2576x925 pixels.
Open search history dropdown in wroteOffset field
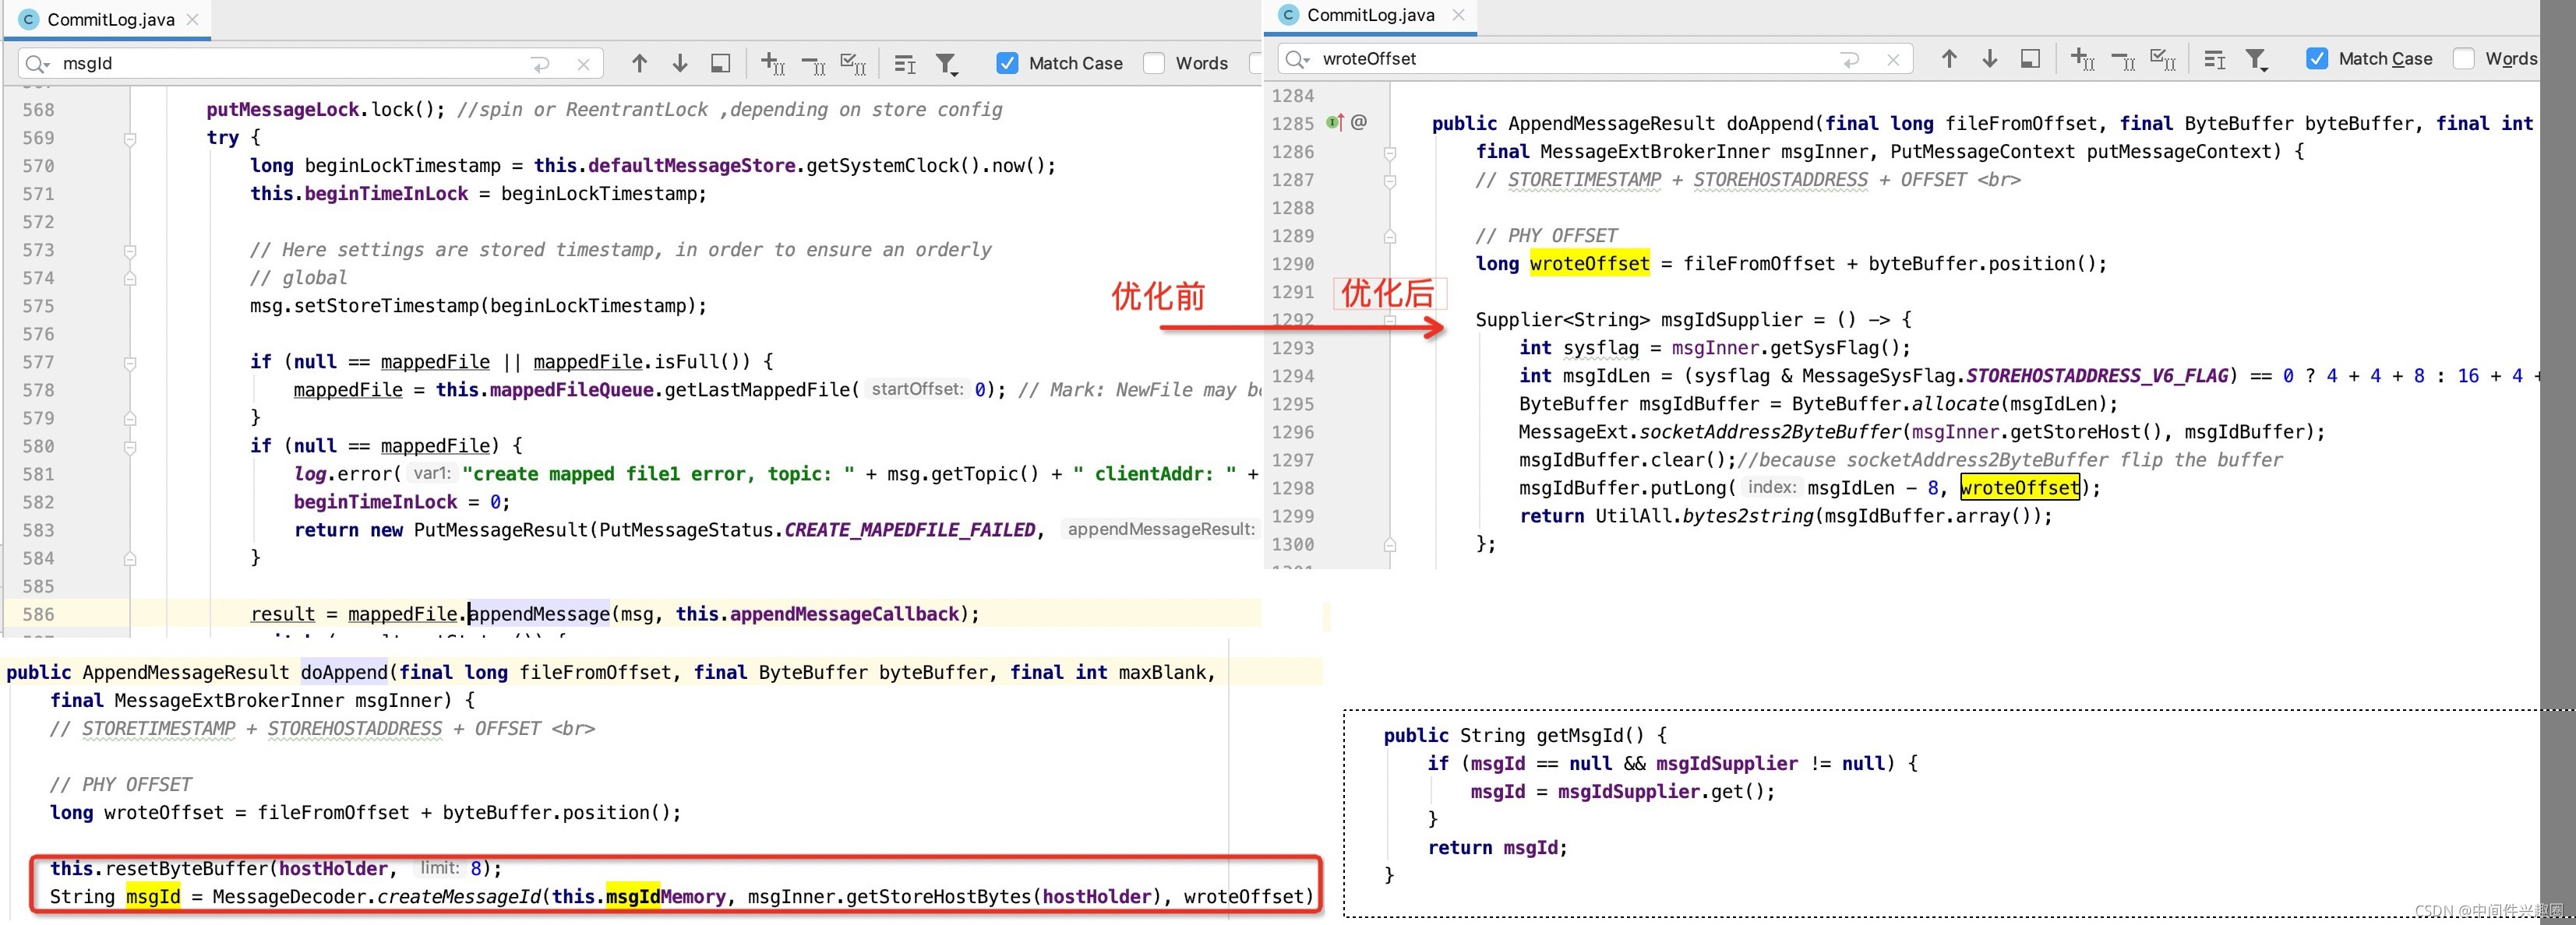click(1297, 60)
